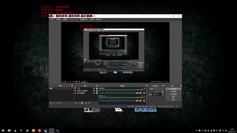Open the 编辑(E) menu
Screen dimensions: 237x133
click(59, 20)
